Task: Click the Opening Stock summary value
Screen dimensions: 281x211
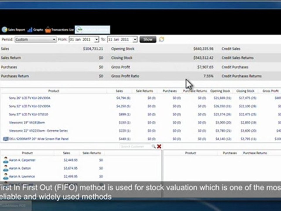Action: click(203, 49)
